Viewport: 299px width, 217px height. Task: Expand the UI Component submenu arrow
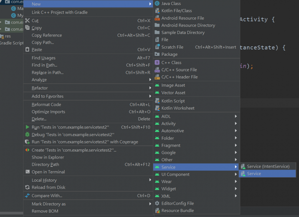coord(236,174)
